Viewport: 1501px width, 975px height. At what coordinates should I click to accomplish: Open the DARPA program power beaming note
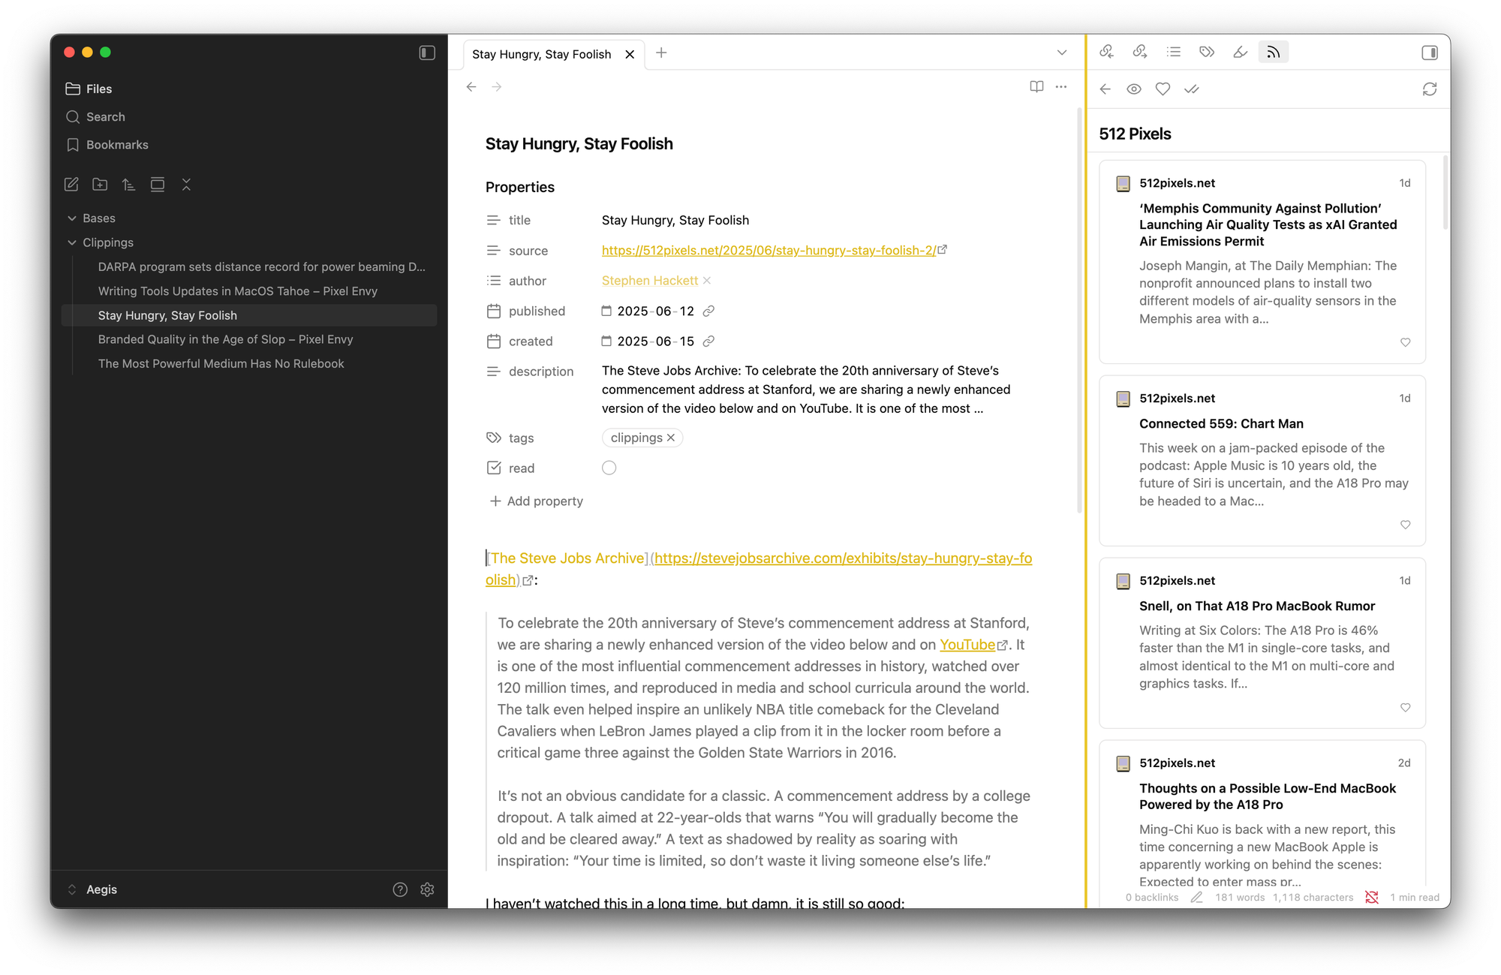coord(261,266)
